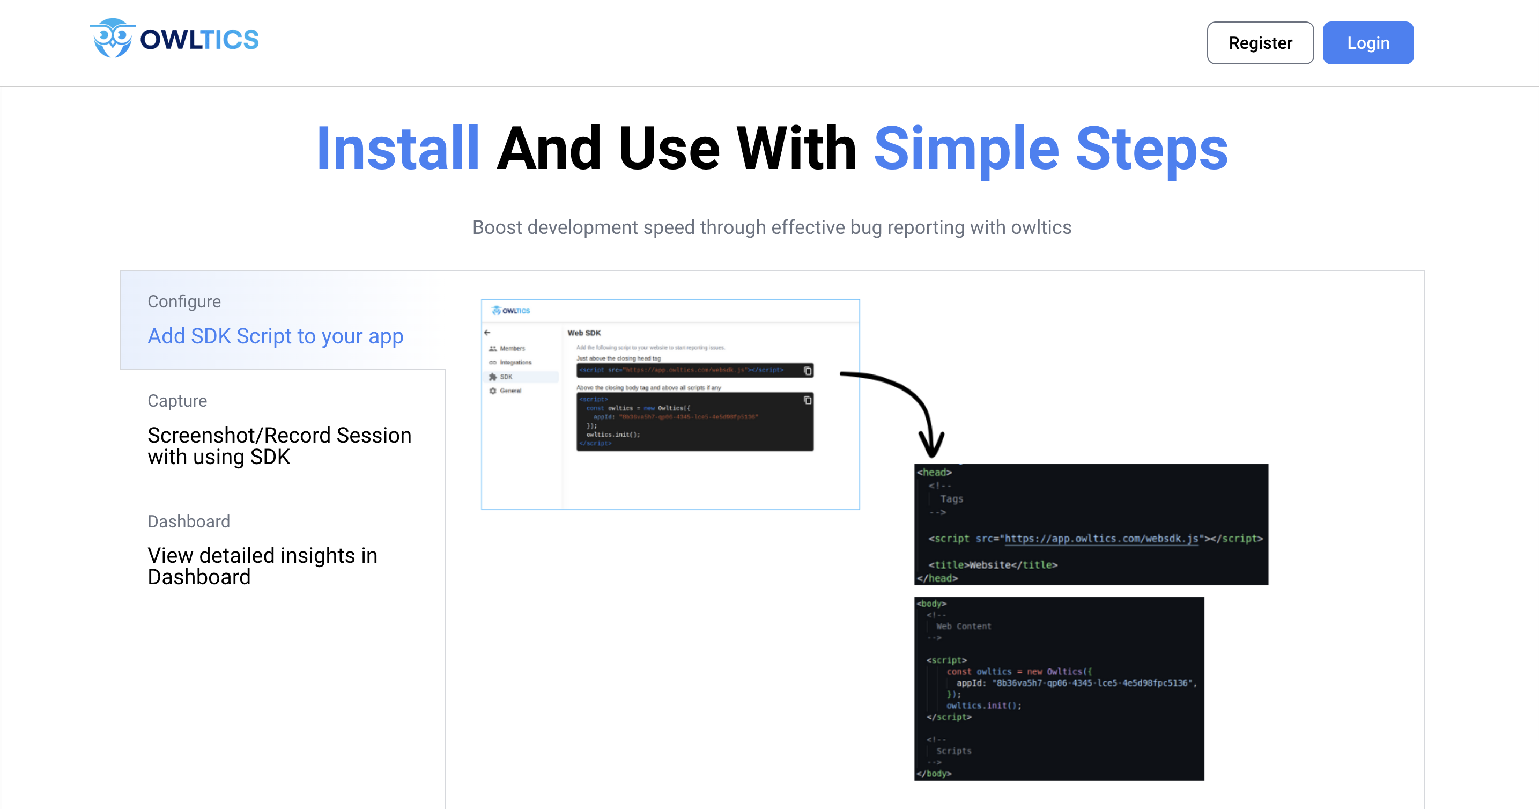
Task: Click the Owltics owl logo
Action: pyautogui.click(x=112, y=38)
